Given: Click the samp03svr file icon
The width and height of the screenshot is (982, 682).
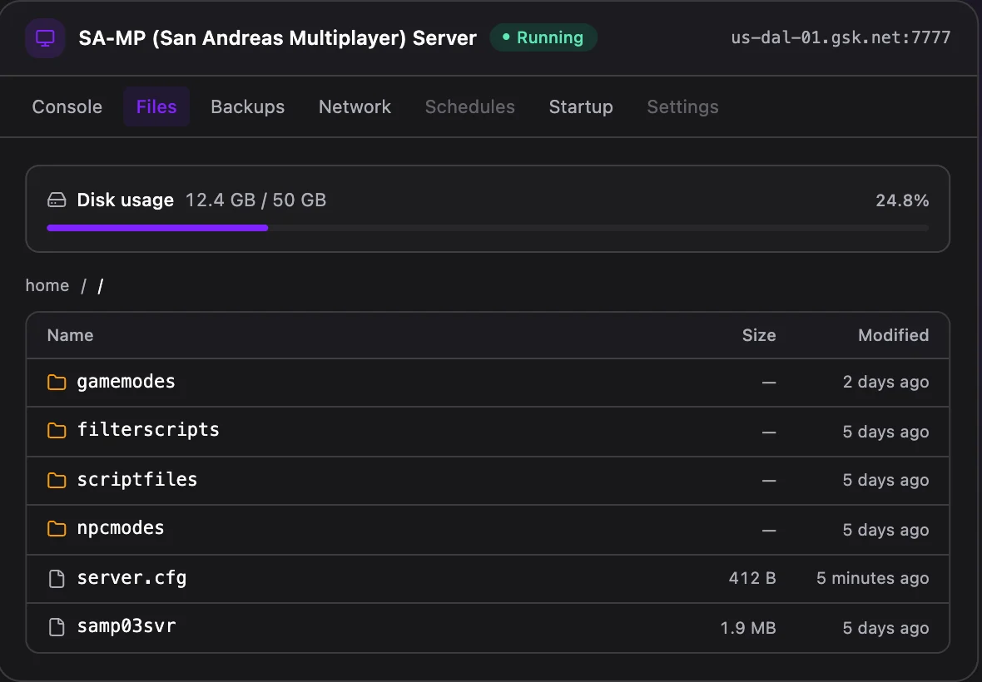Looking at the screenshot, I should click(x=57, y=627).
